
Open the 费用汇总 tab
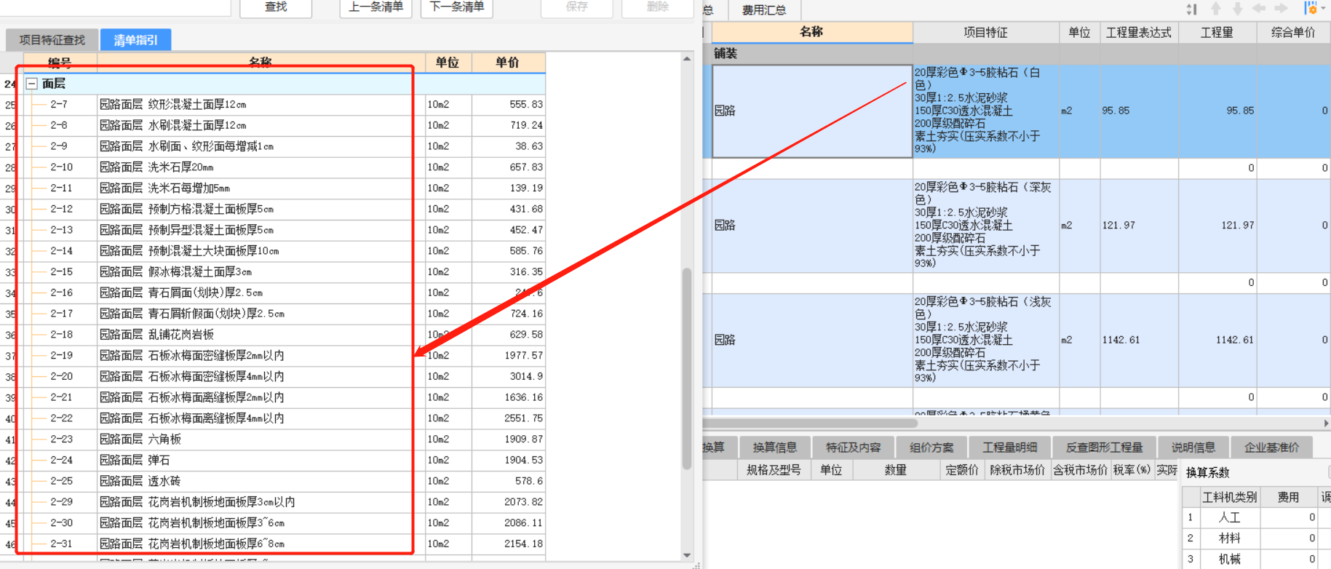763,9
